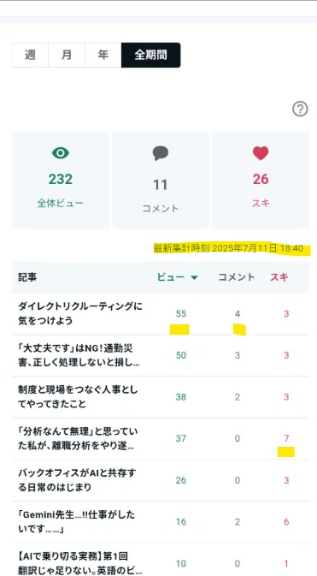317x576 pixels.
Task: Click the gray comment bubble icon
Action: click(x=161, y=153)
